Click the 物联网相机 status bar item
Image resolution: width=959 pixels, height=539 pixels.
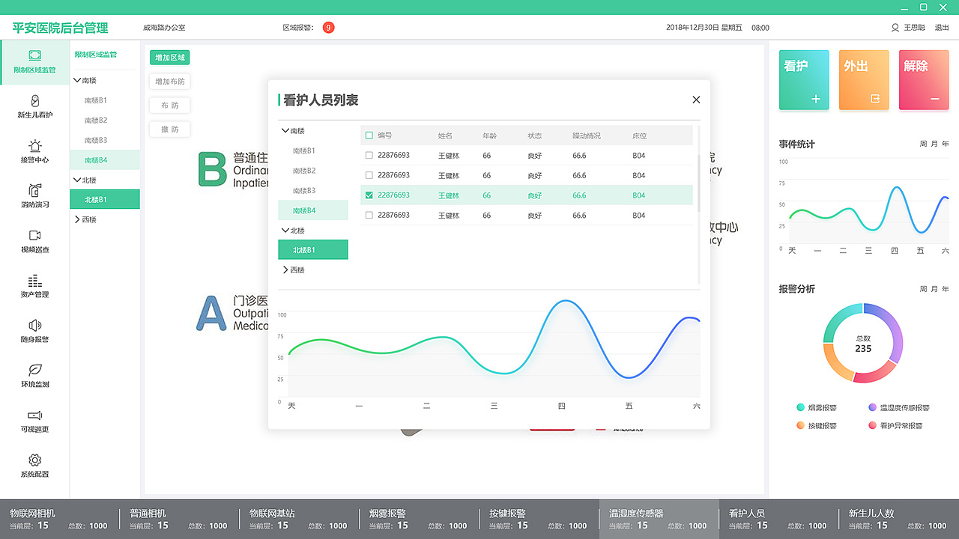coord(58,519)
